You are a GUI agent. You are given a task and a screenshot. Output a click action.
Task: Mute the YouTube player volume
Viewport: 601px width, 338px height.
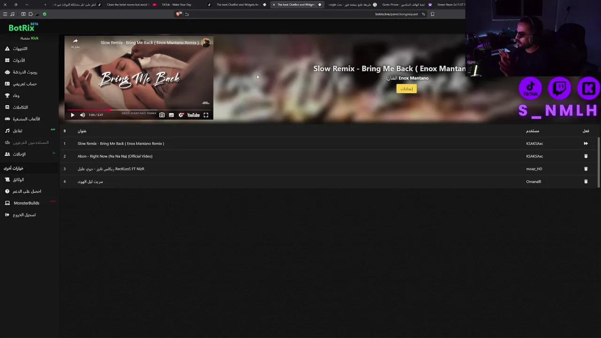click(83, 115)
